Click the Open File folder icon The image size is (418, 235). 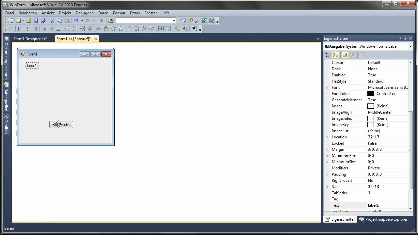pos(29,21)
